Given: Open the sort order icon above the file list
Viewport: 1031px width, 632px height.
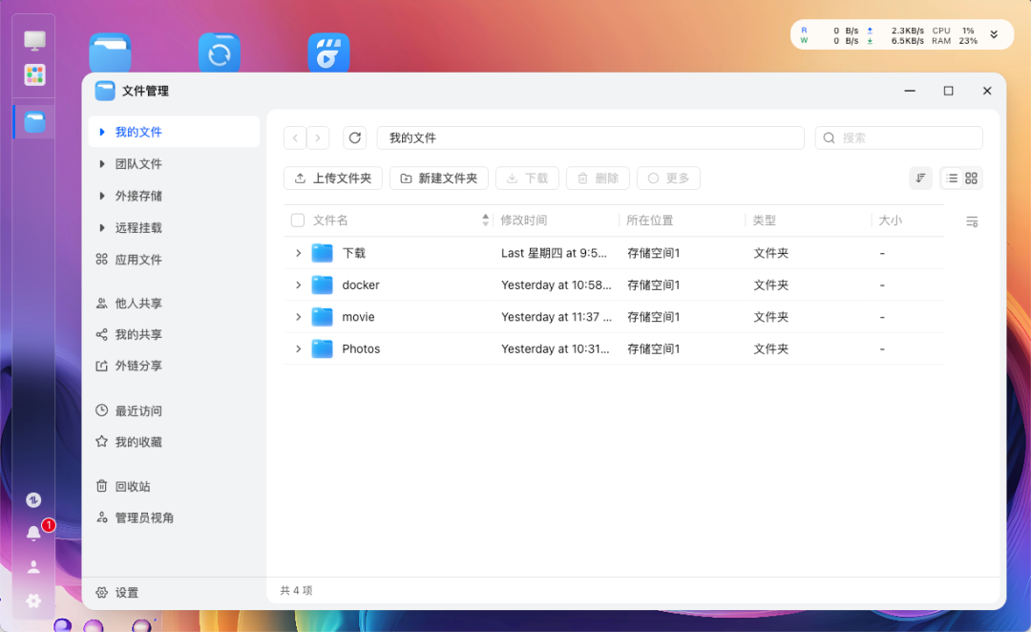Looking at the screenshot, I should (920, 178).
